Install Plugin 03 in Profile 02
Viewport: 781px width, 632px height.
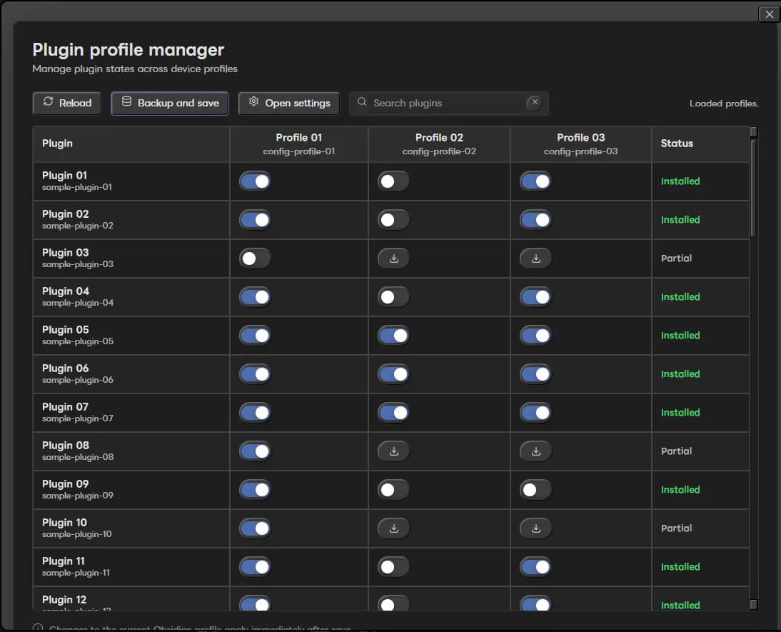(x=393, y=259)
